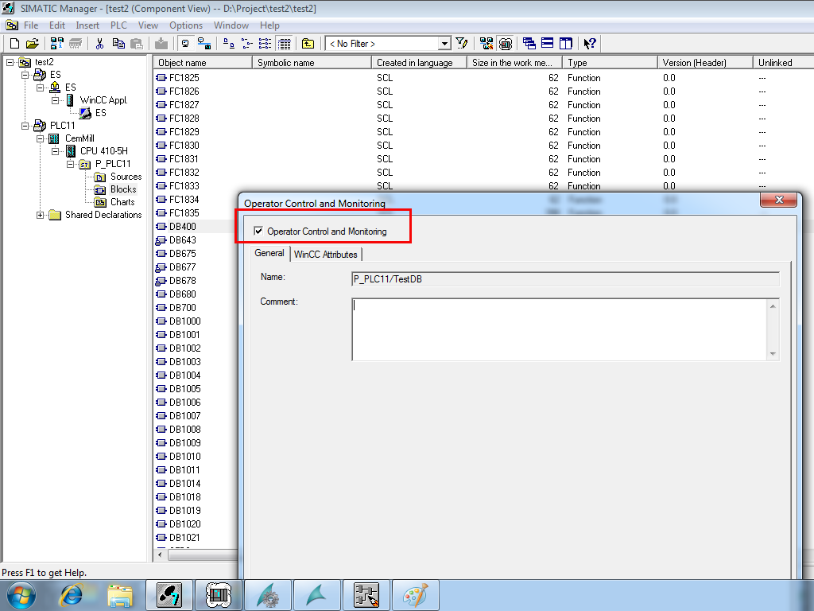Select the General tab
Image resolution: width=814 pixels, height=611 pixels.
[x=269, y=253]
